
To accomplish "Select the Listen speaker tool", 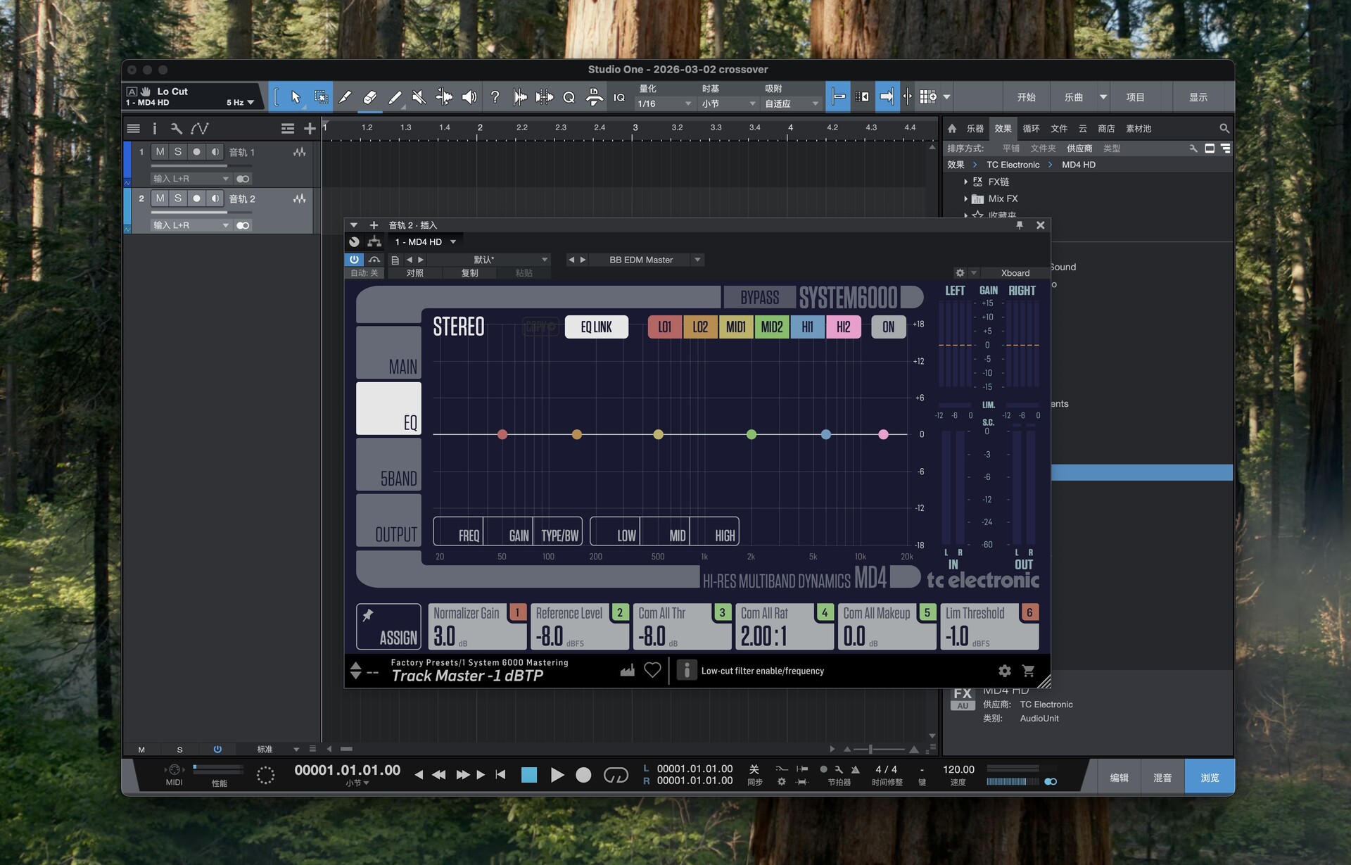I will (469, 97).
